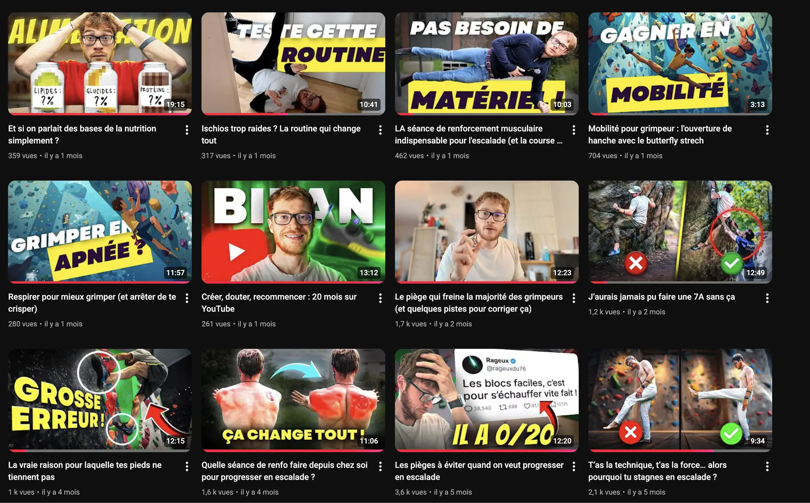This screenshot has width=810, height=503.
Task: Open three-dot menu for pièges à éviter video
Action: (x=574, y=466)
